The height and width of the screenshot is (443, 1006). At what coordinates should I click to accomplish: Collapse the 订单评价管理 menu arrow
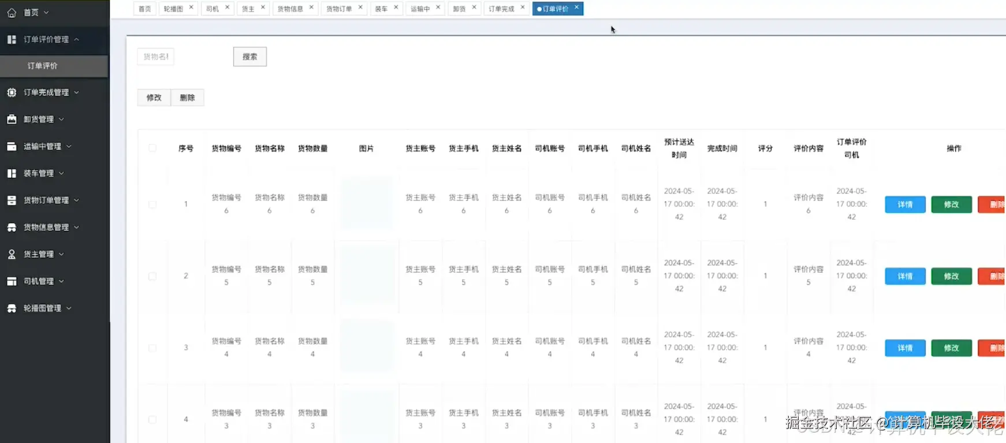point(76,39)
